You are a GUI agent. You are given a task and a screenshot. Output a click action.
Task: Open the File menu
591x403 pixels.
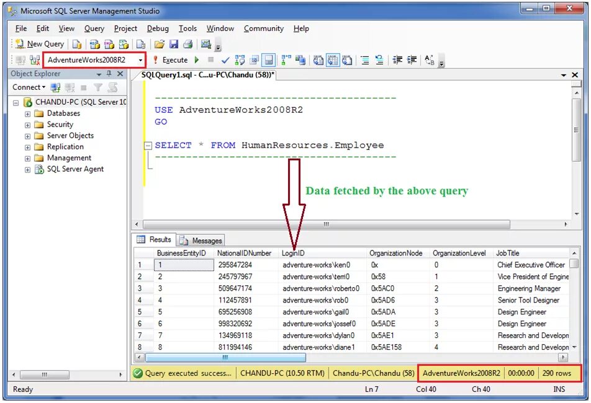[20, 29]
